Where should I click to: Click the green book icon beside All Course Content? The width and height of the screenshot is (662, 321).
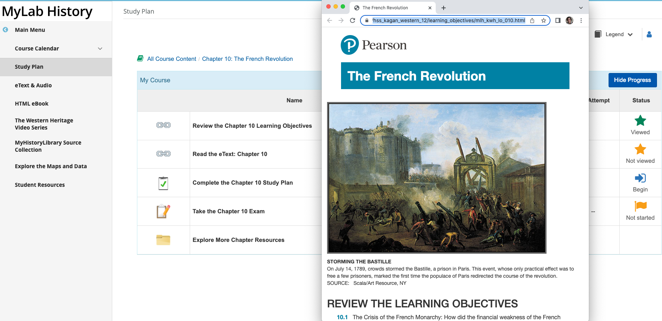click(x=140, y=58)
